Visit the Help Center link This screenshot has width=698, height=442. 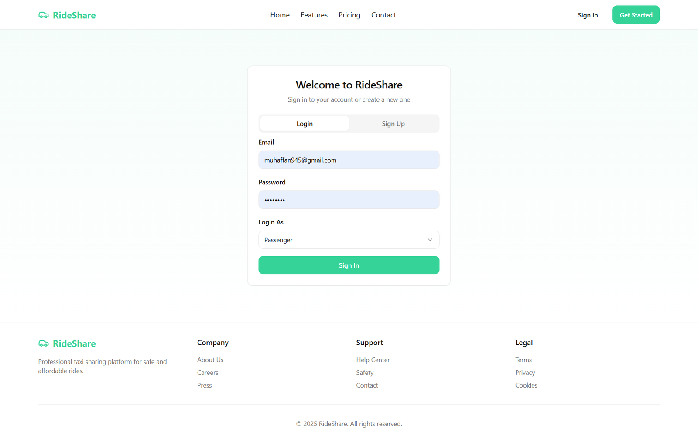[373, 360]
